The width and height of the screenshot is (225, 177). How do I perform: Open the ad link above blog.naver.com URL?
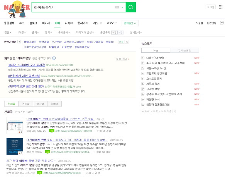tap(27, 65)
